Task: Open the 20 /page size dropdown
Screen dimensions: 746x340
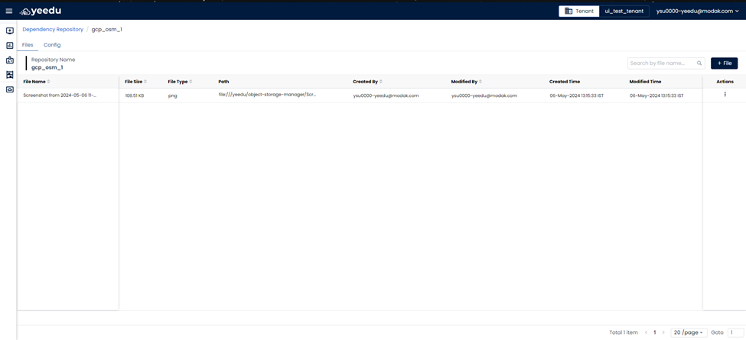Action: (x=689, y=333)
